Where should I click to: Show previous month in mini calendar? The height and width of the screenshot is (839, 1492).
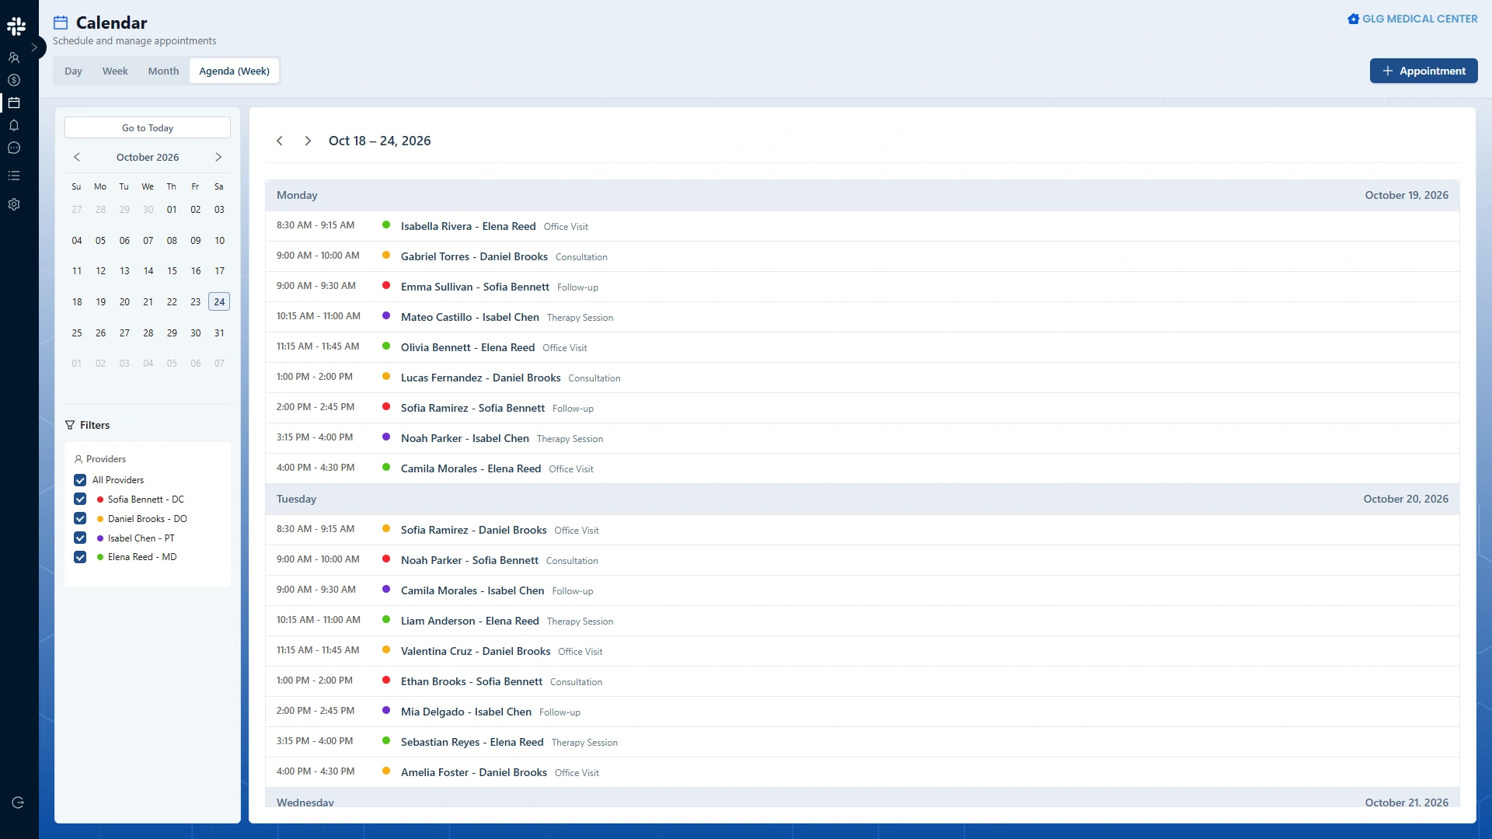click(77, 157)
